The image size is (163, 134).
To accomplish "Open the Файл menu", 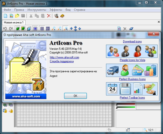I will coord(7,10).
